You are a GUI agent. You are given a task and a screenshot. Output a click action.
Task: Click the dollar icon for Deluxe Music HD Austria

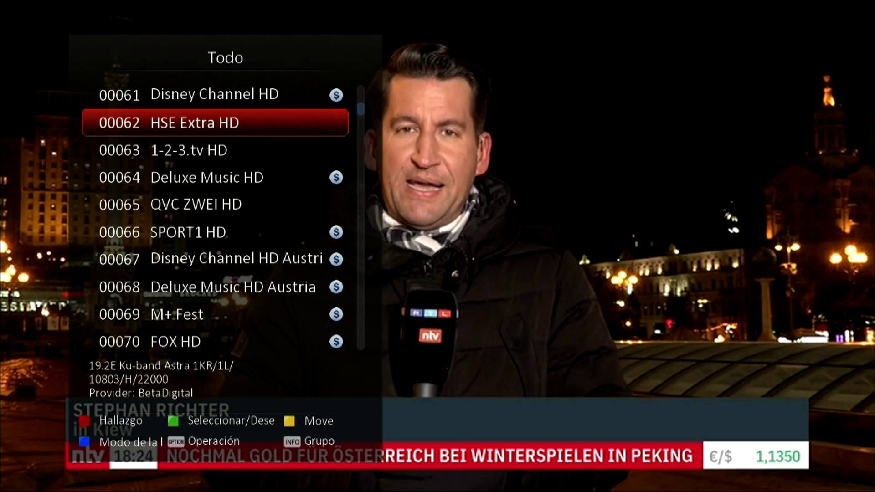[336, 287]
